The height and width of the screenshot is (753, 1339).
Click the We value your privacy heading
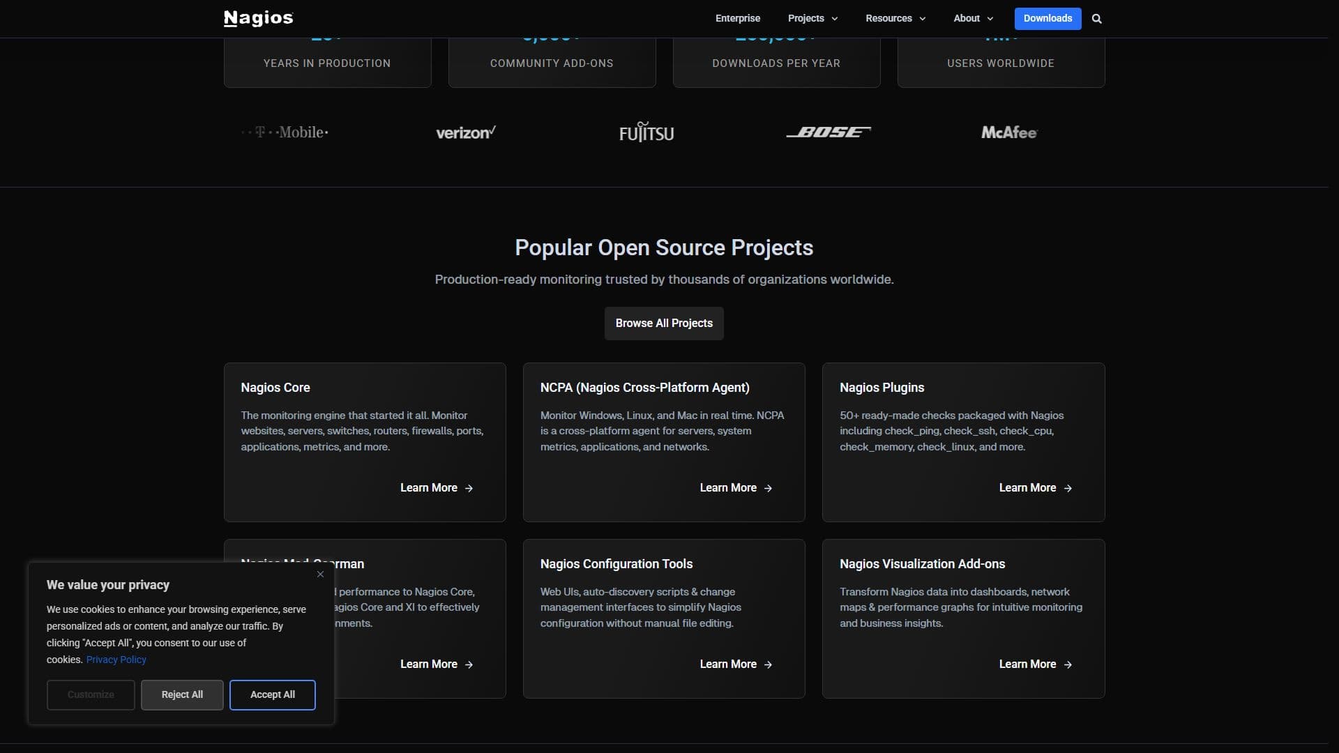tap(108, 585)
